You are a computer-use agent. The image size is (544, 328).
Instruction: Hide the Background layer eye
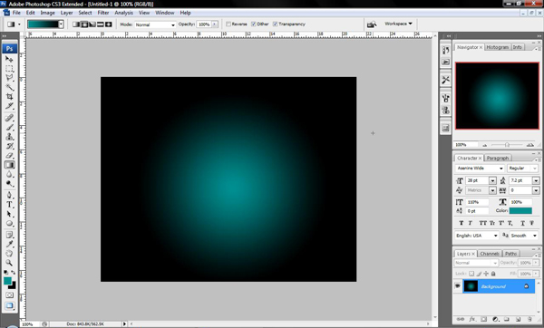(457, 286)
